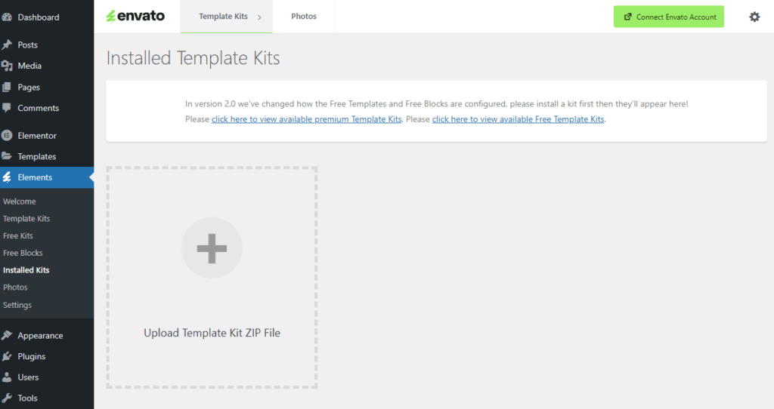Viewport: 774px width, 409px height.
Task: Go to Users in the sidebar
Action: (x=28, y=377)
